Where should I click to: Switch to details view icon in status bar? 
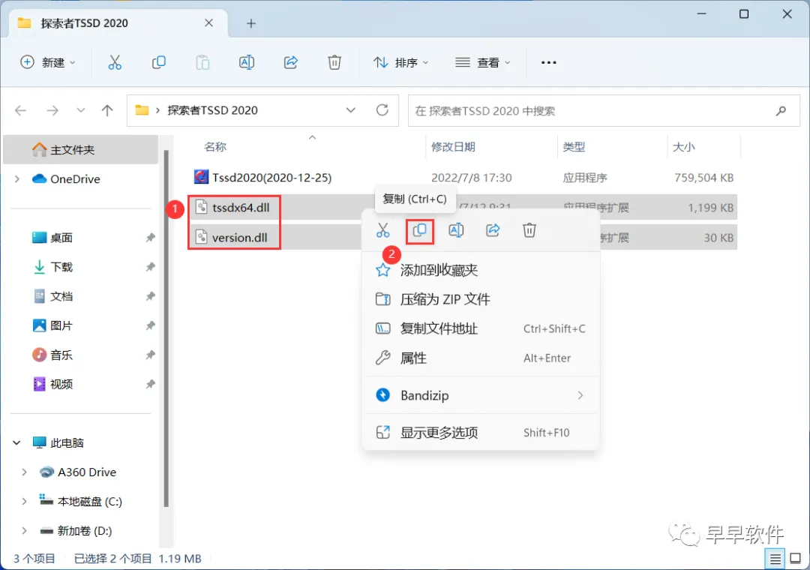pos(775,559)
